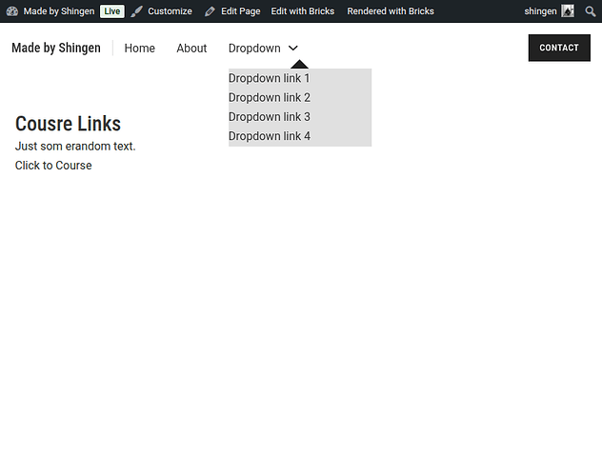Collapse submenu using the Dropdown chevron arrow

293,49
